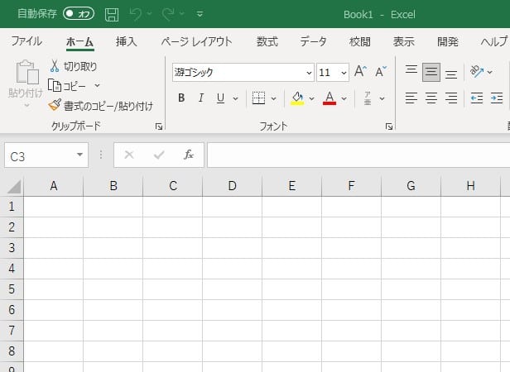Click inside the formula bar
510x372 pixels.
click(356, 155)
